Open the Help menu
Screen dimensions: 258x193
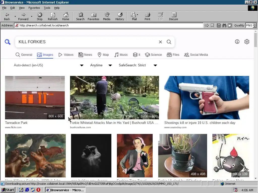tap(57, 8)
